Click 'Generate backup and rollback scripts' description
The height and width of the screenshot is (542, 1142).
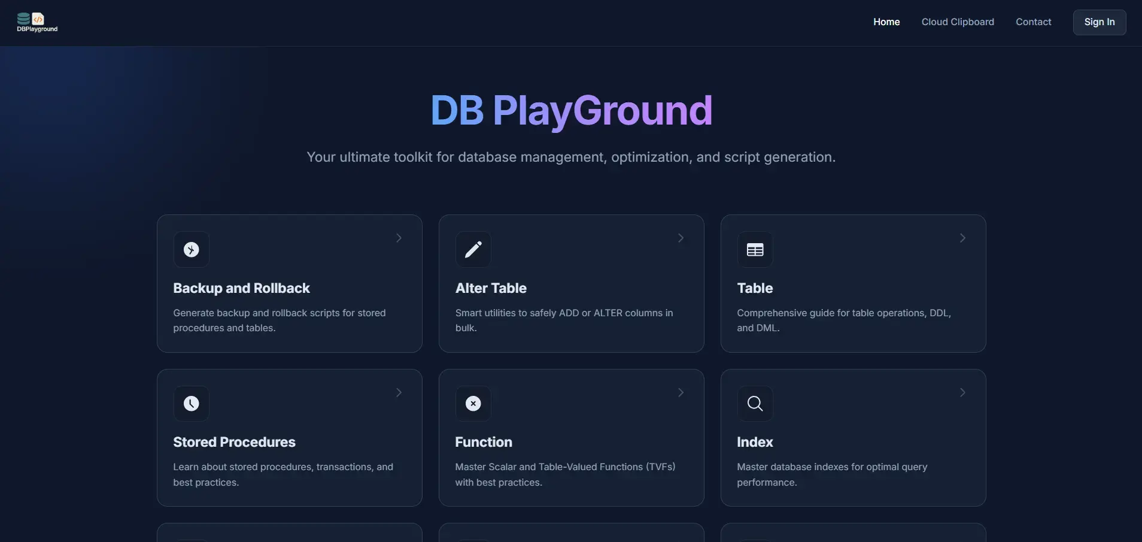coord(280,320)
